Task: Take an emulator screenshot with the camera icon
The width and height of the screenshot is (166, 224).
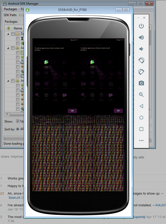Action: (141, 83)
